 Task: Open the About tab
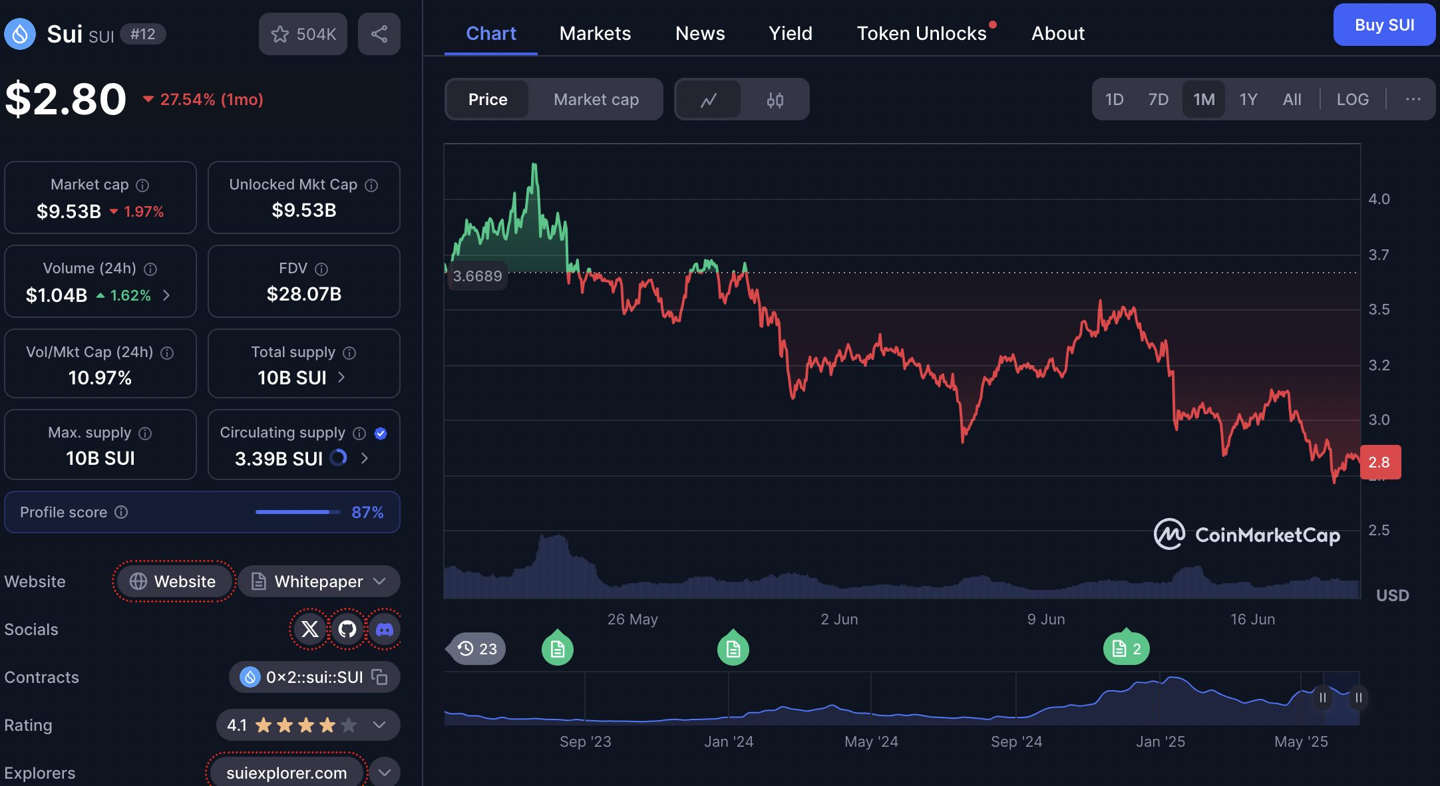pos(1058,33)
